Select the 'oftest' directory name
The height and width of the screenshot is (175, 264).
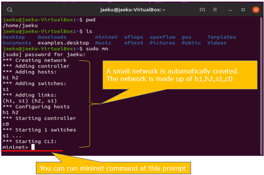tap(134, 43)
